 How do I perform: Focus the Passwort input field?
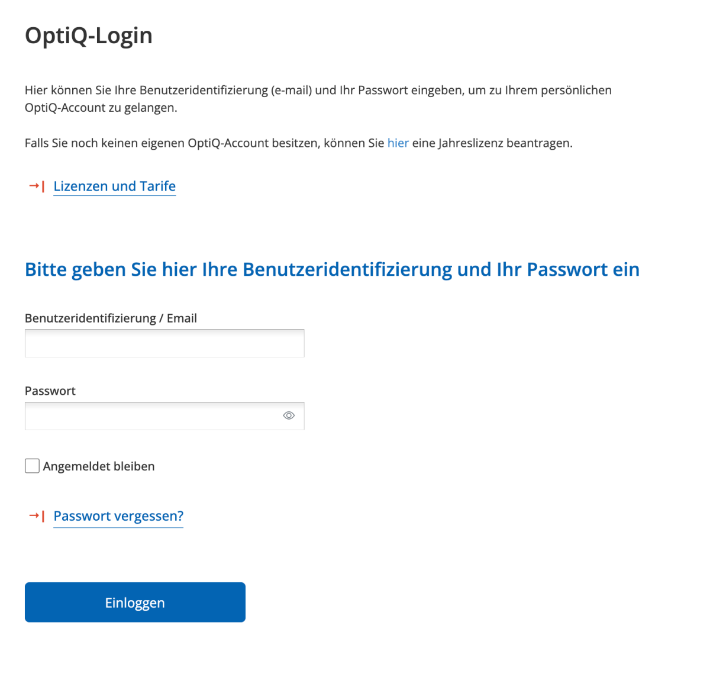point(148,415)
